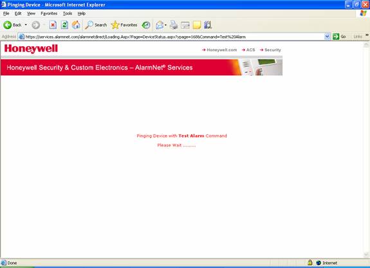
Task: Open the Favorites menu
Action: pos(49,13)
